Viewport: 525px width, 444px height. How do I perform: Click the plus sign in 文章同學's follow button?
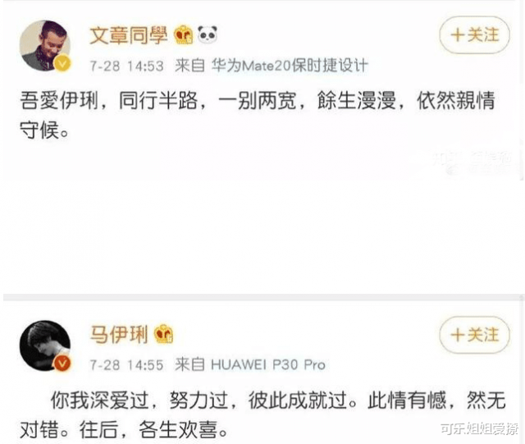coord(457,35)
